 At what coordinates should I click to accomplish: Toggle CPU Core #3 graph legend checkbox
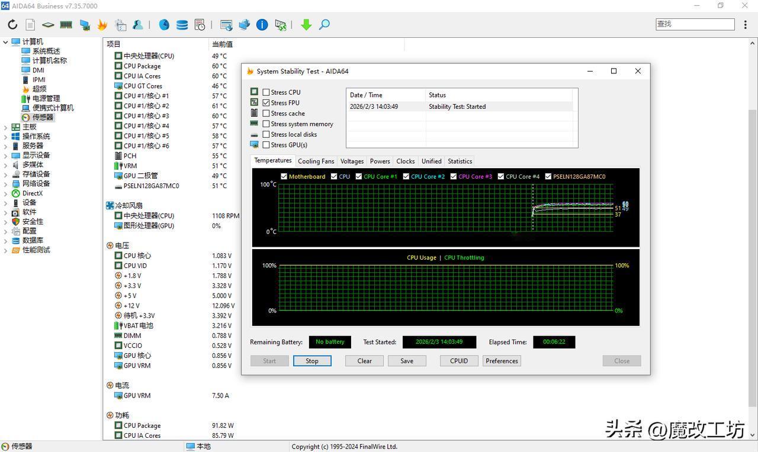point(454,176)
